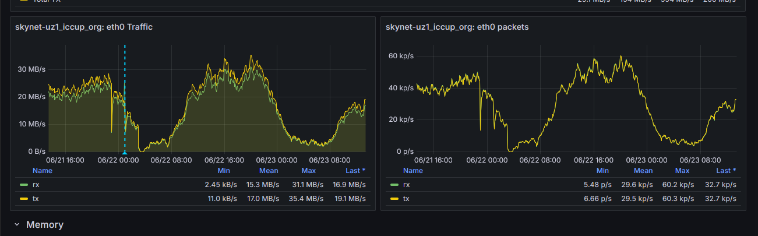Click the 29.5 kp/s tx mean value
The width and height of the screenshot is (758, 236).
click(637, 199)
